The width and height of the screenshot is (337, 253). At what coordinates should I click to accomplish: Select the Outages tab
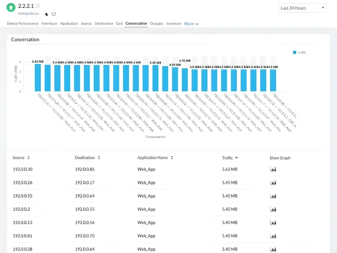point(156,24)
